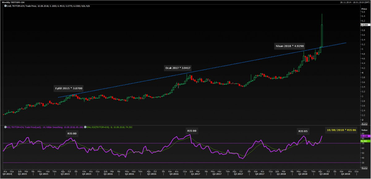
Task: Select the Nisan 2018 * 4.9290 label
Action: click(x=290, y=46)
